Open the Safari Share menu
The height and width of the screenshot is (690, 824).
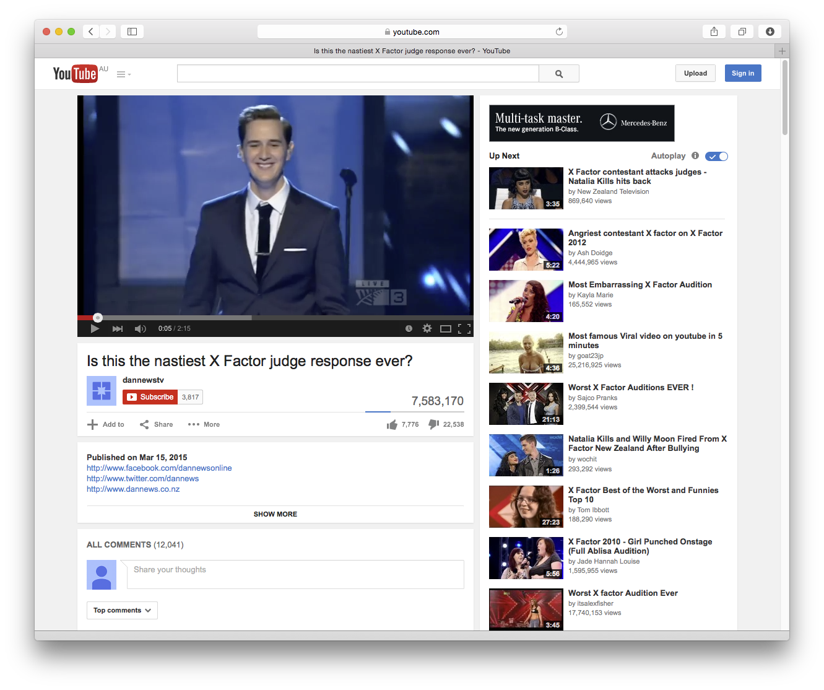pyautogui.click(x=714, y=32)
